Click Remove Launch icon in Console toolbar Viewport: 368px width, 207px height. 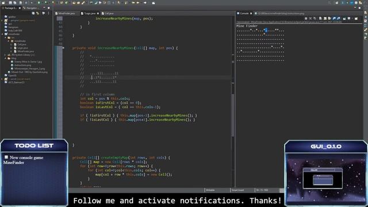(x=310, y=18)
